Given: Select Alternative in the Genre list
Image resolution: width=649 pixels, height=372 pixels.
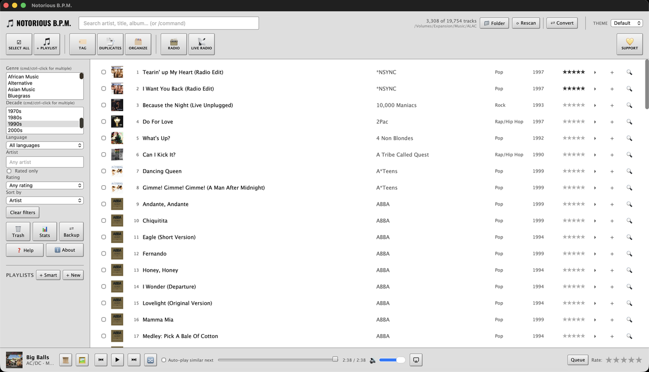Looking at the screenshot, I should click(43, 83).
